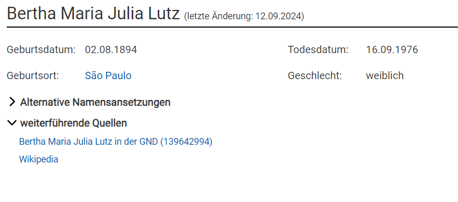Screen dimensions: 458x202
Task: Open the Wikipedia source link
Action: (x=39, y=159)
